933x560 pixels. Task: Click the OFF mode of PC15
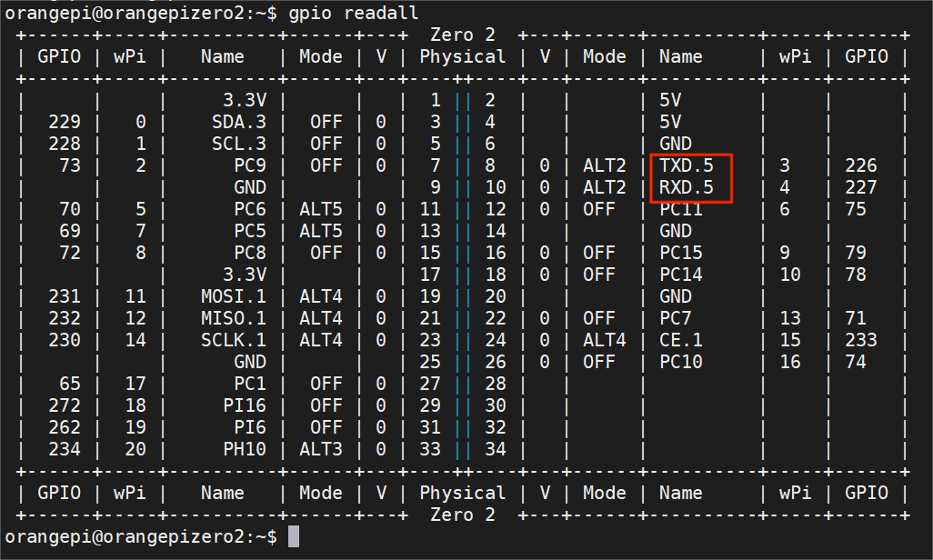click(x=599, y=253)
